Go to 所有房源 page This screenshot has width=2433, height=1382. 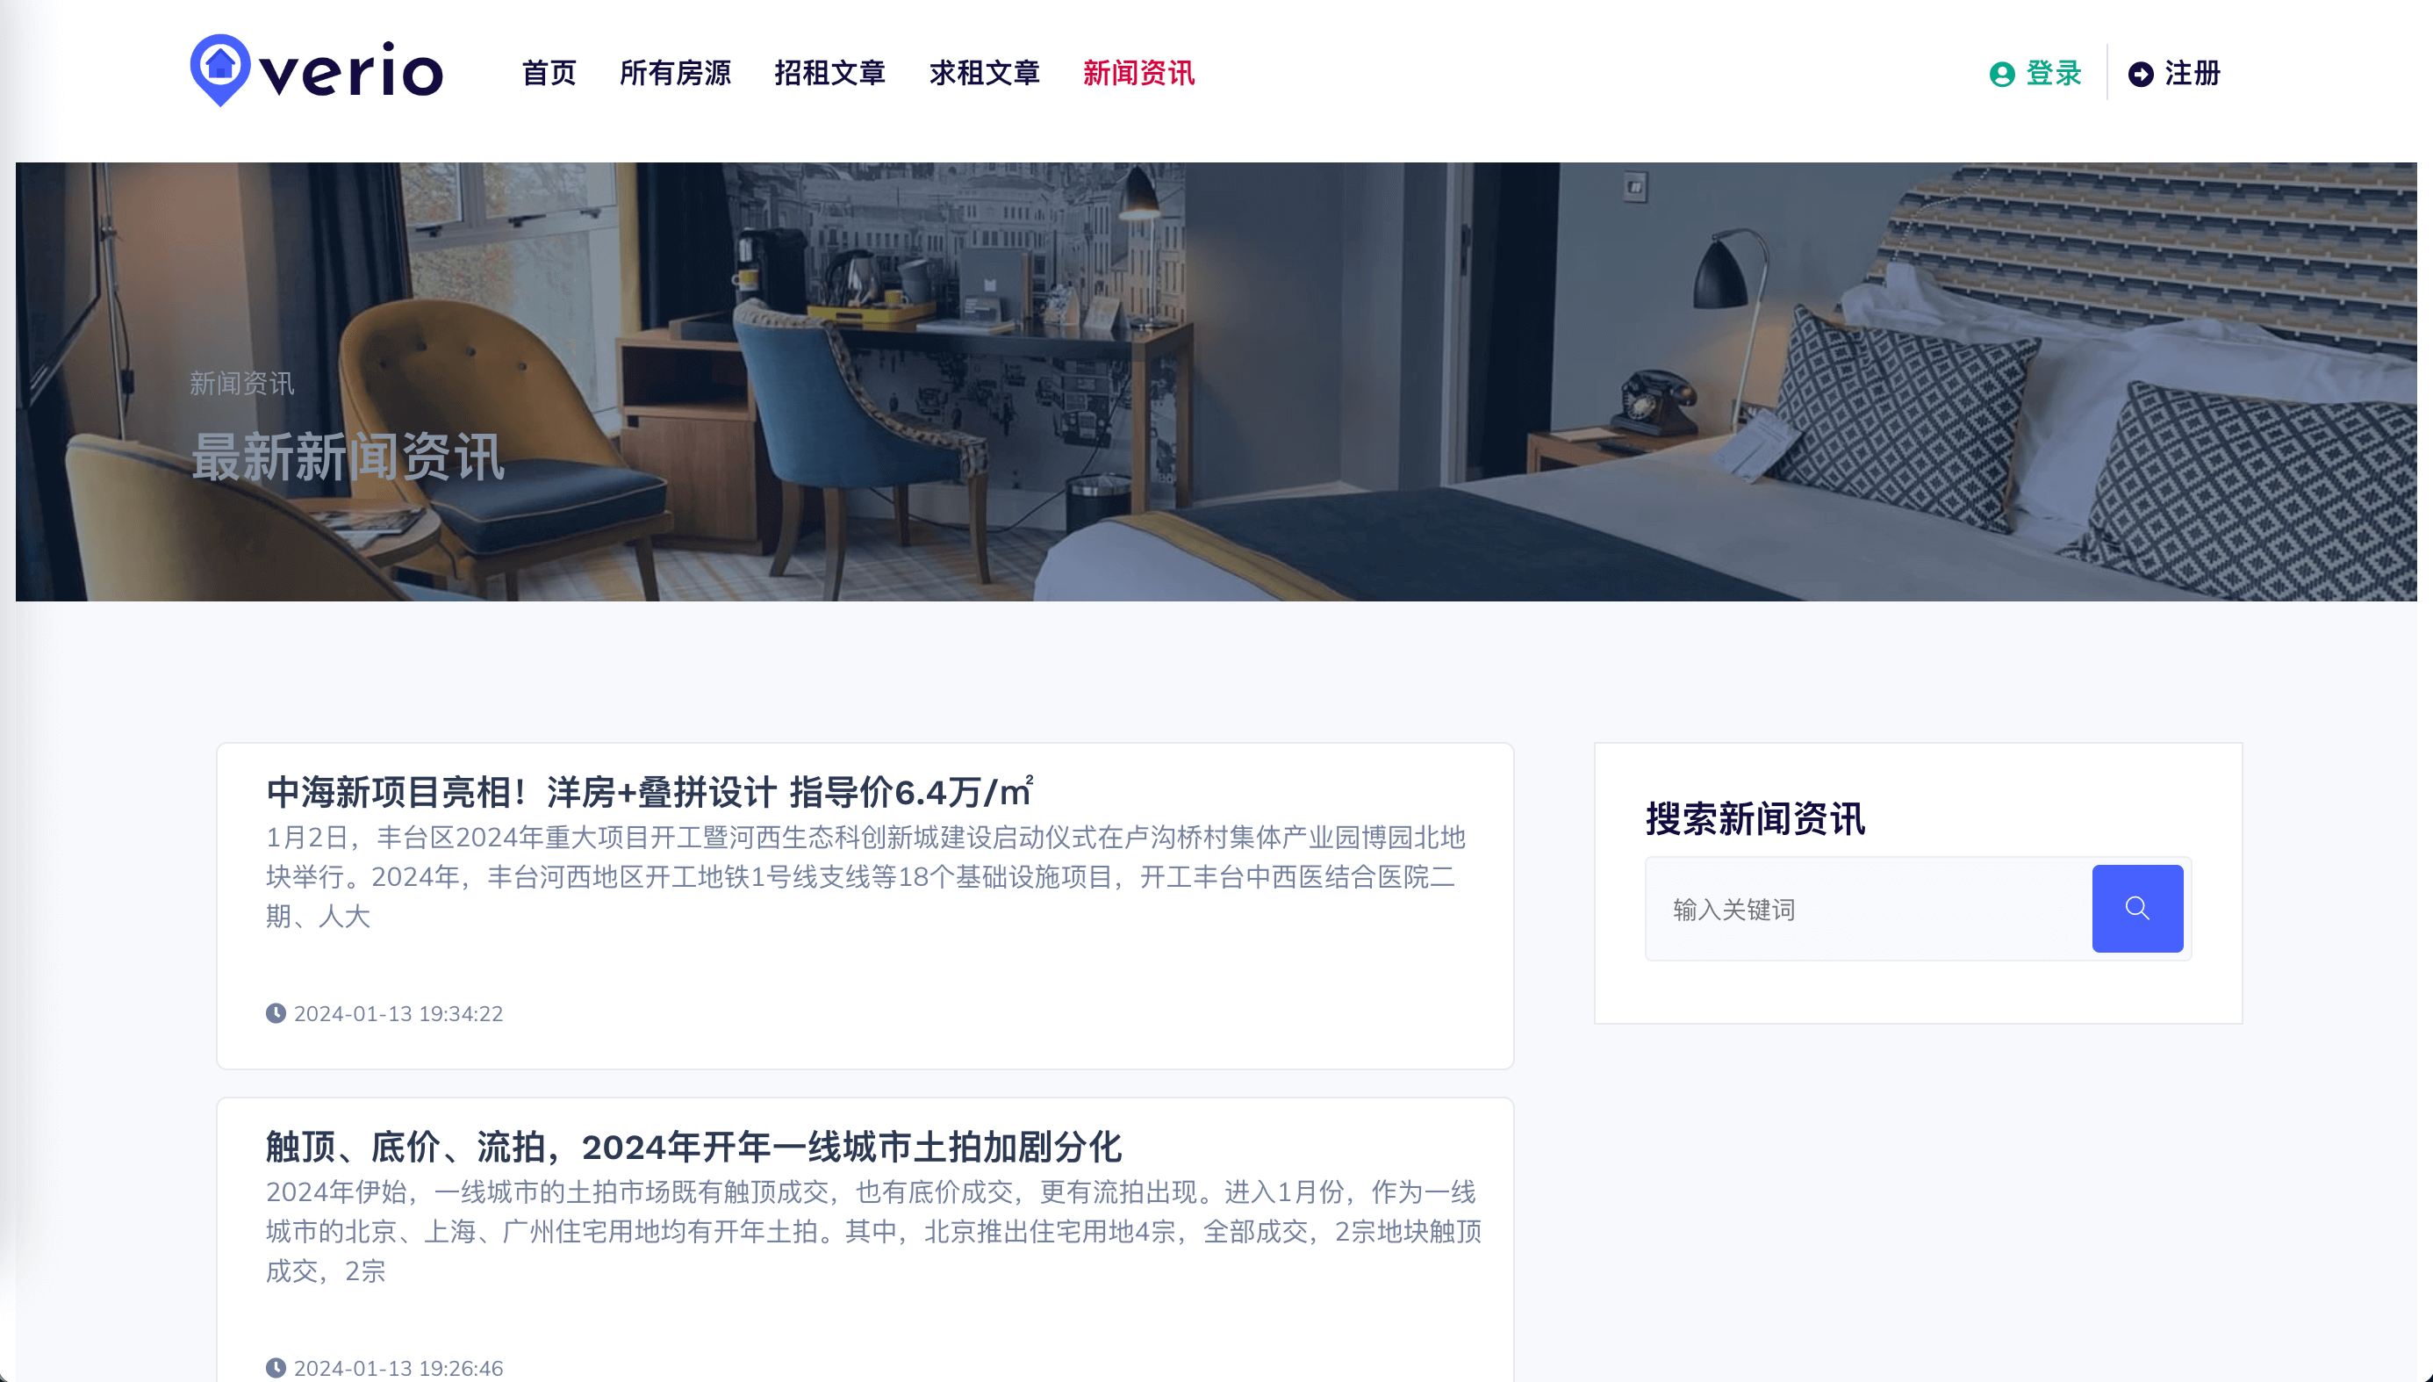pos(674,73)
